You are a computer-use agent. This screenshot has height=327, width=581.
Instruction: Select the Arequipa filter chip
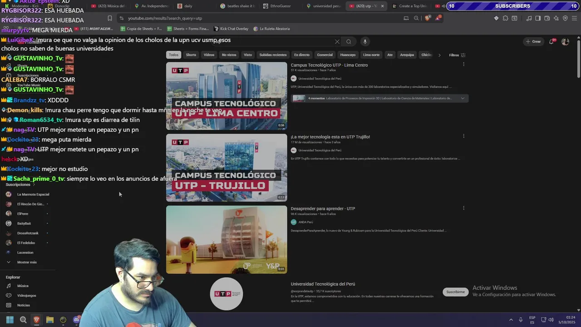click(407, 55)
